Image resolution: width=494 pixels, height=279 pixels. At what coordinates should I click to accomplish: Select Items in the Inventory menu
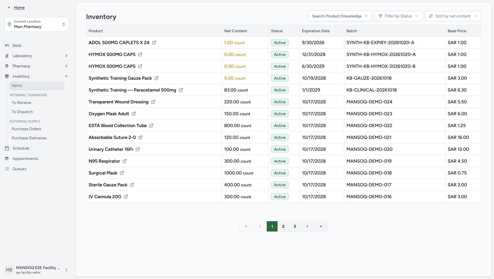click(37, 85)
